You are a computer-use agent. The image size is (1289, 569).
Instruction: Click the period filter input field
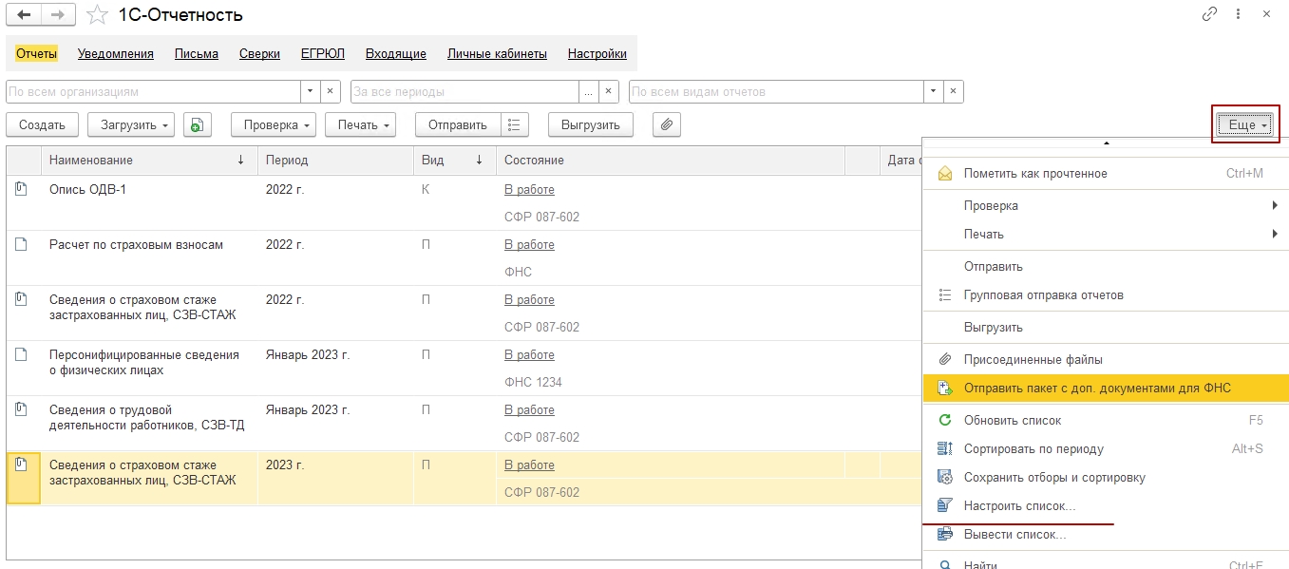[464, 92]
